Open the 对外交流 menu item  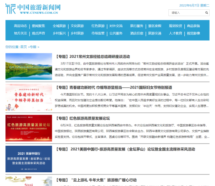pos(116,26)
